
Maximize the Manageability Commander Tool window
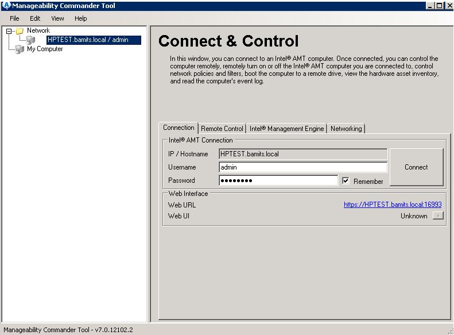coord(439,6)
